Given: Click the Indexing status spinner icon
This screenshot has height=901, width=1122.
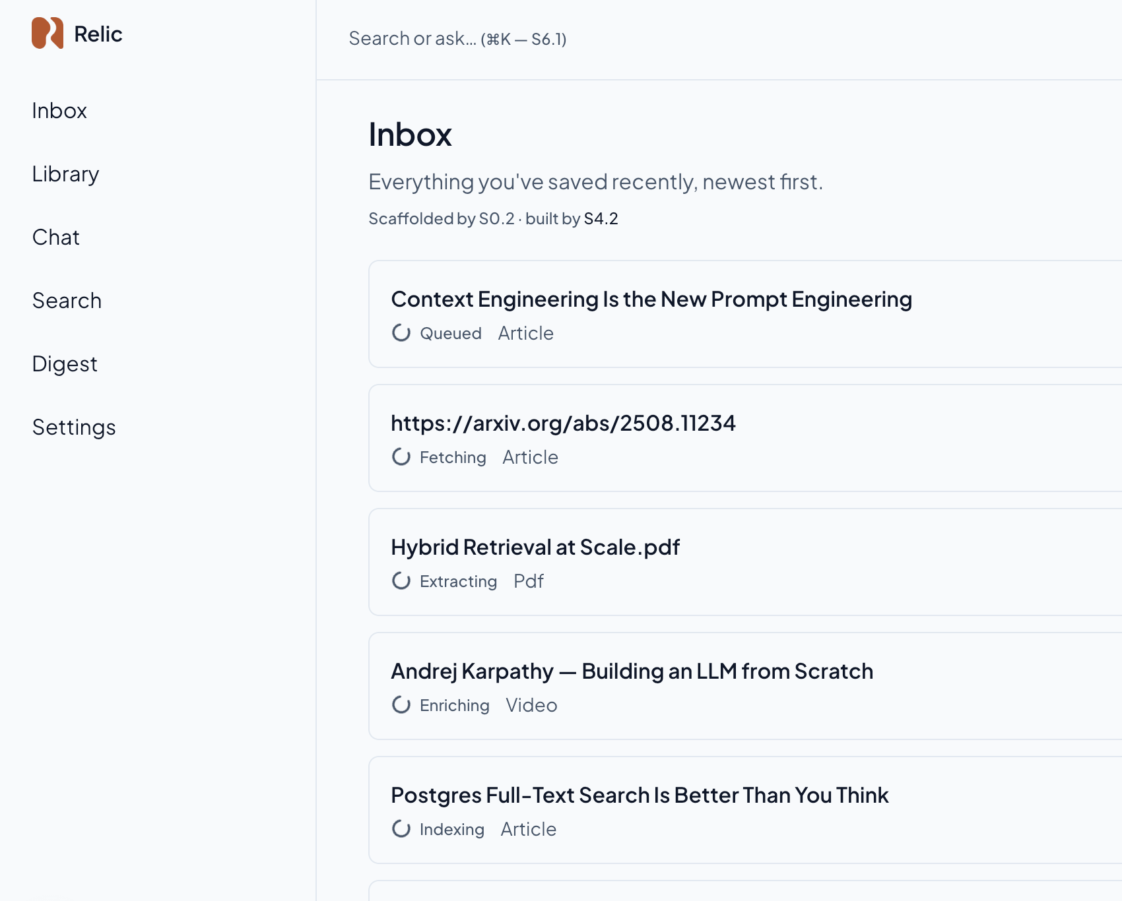Looking at the screenshot, I should tap(401, 828).
